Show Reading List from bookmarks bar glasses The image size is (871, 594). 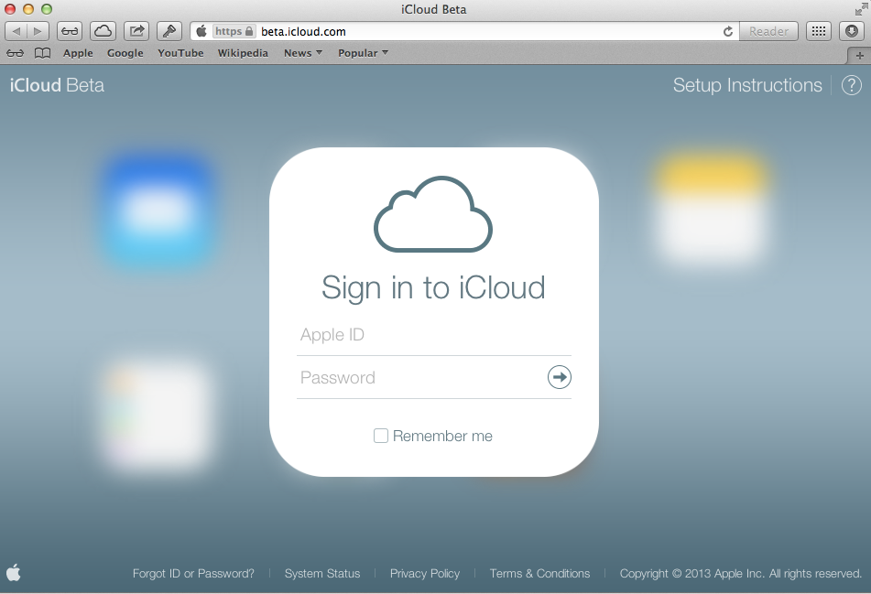[15, 53]
